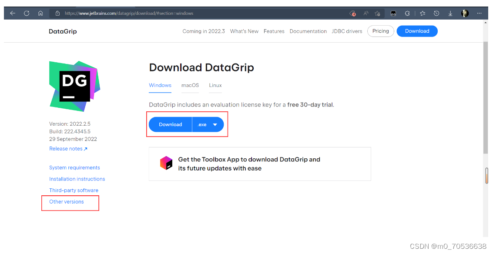
Task: Open JDBC drivers page
Action: click(x=347, y=31)
